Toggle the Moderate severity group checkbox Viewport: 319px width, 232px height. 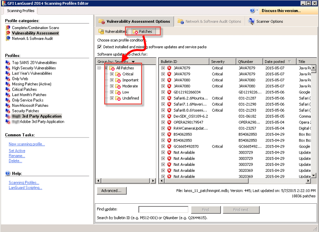click(x=112, y=86)
